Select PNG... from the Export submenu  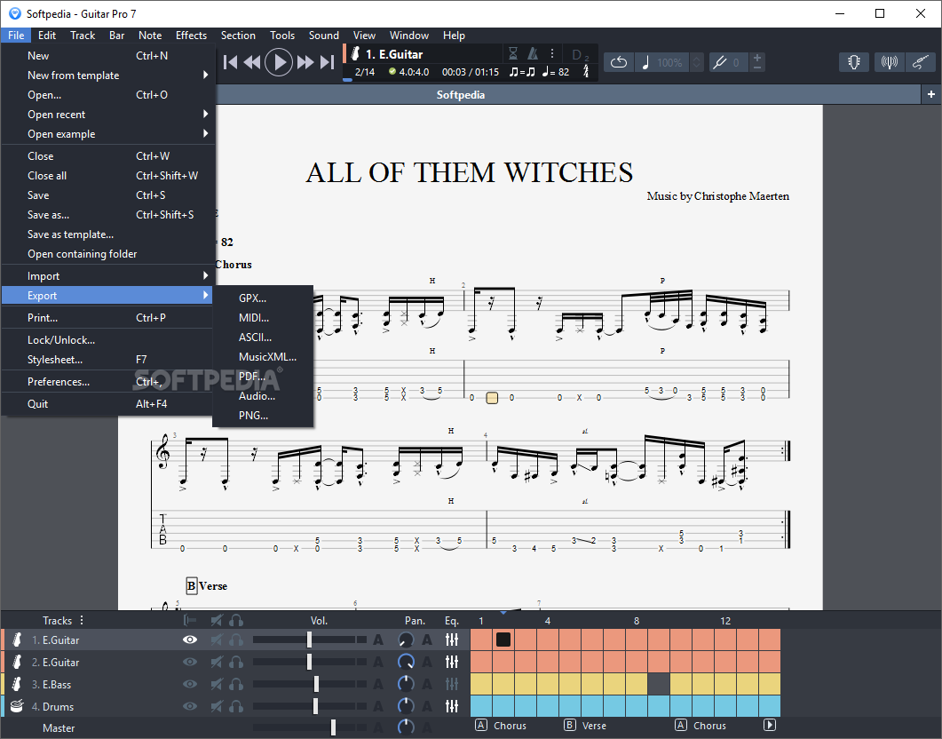tap(253, 415)
